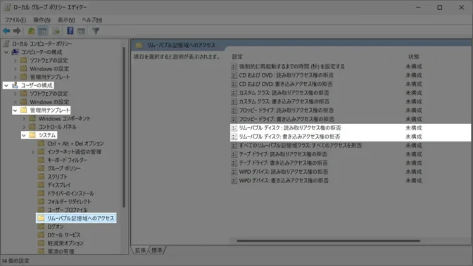Click the policy icon of フロッピー ドライブ: 書き込みアクセス権の拒否
Image resolution: width=473 pixels, height=266 pixels.
coord(234,119)
